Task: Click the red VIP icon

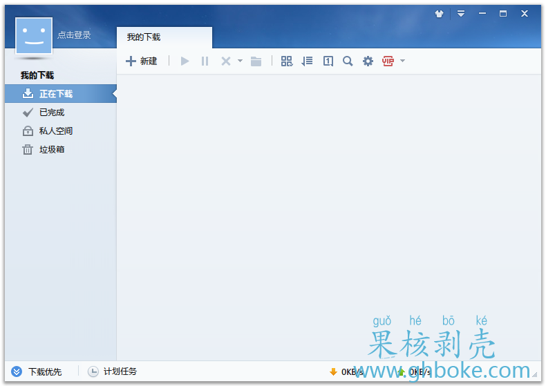Action: tap(388, 61)
